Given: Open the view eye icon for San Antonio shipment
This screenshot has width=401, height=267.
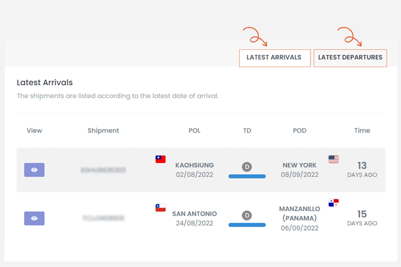Looking at the screenshot, I should 34,218.
